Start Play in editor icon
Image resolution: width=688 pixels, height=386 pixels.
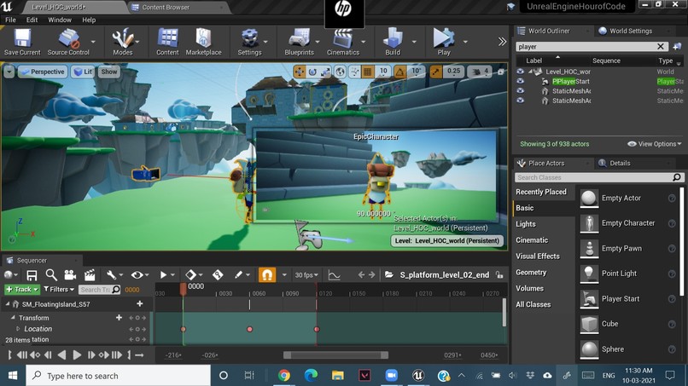click(444, 42)
